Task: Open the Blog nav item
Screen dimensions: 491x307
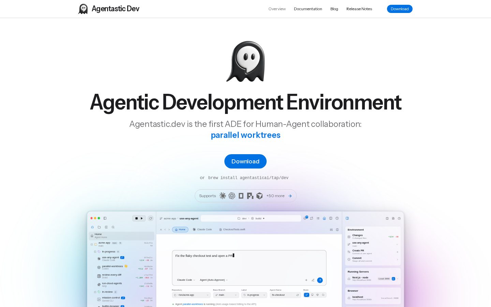Action: tap(334, 9)
